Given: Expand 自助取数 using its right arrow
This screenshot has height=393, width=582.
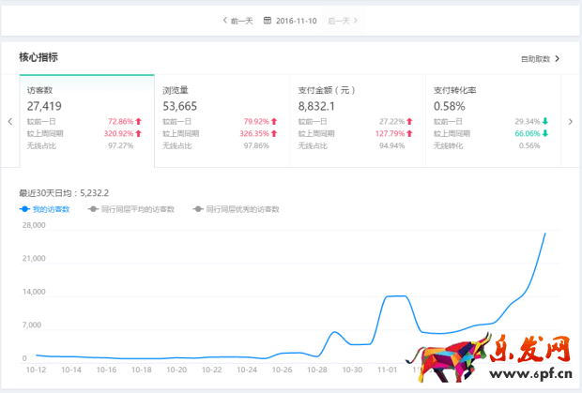Looking at the screenshot, I should click(558, 59).
